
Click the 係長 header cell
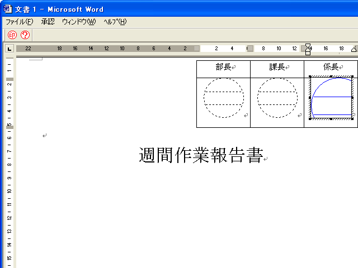[330, 67]
